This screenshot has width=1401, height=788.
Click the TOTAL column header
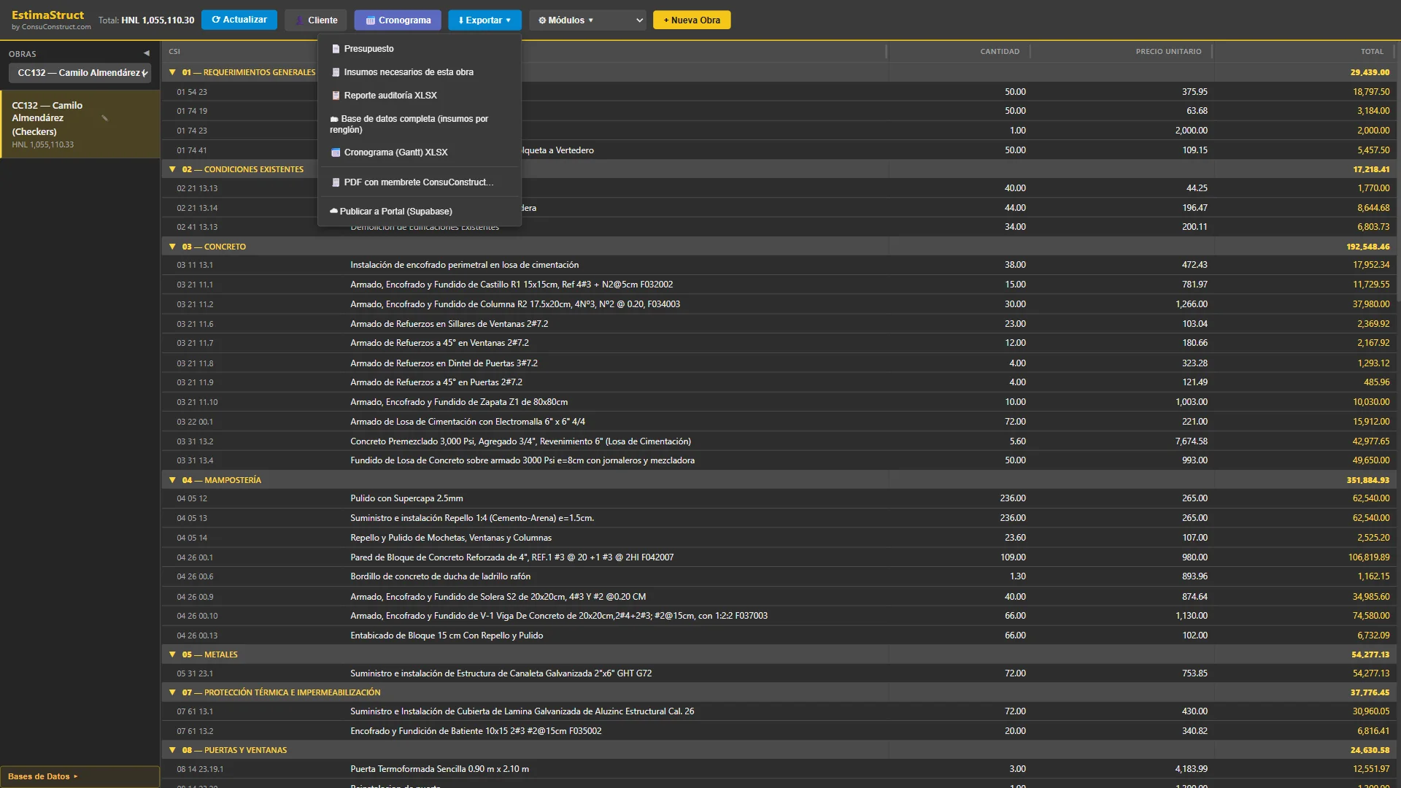pos(1372,52)
